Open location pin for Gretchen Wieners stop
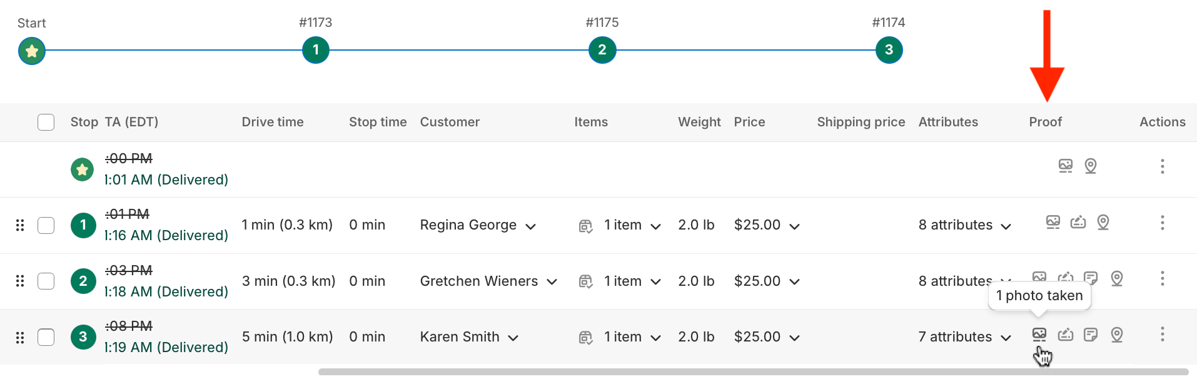1197x379 pixels. tap(1116, 278)
